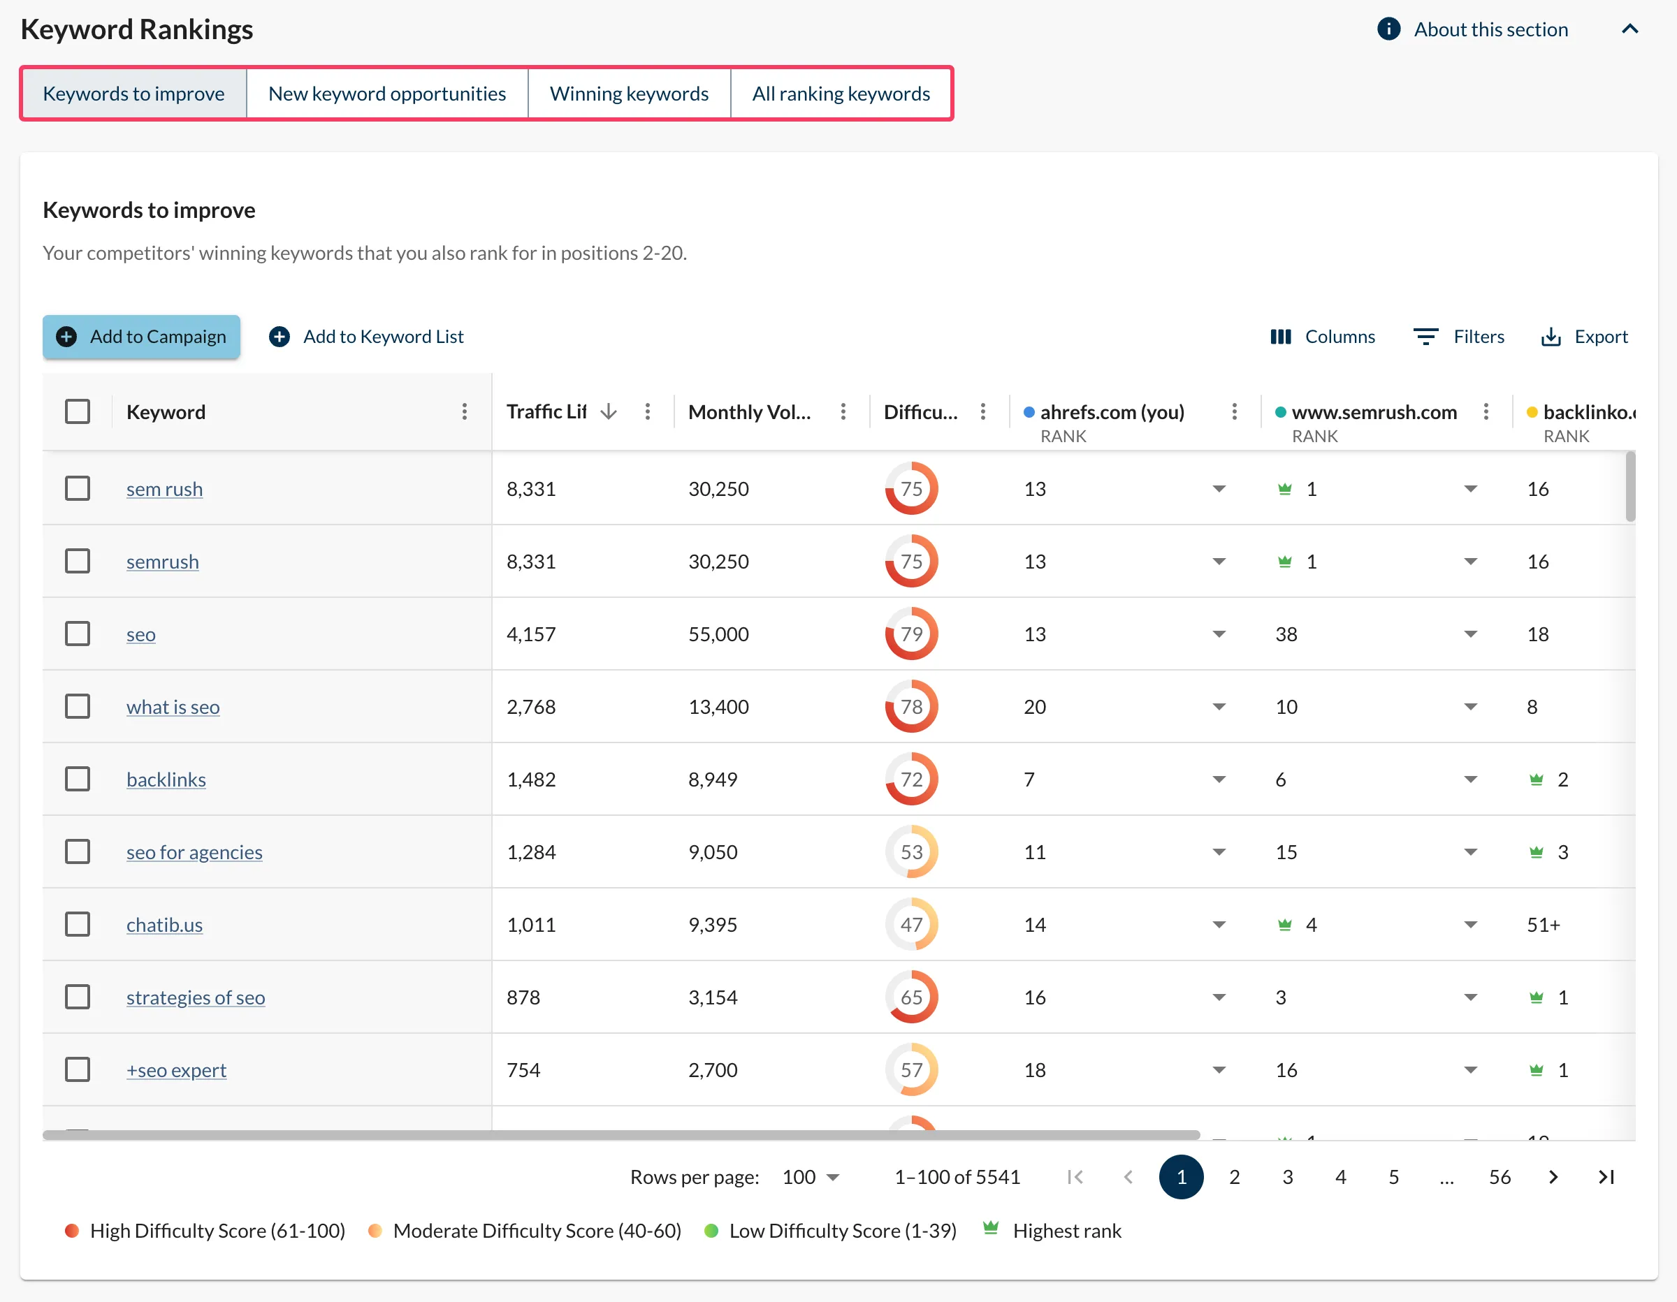Check the 'chatib.us' row checkbox
The height and width of the screenshot is (1302, 1677).
coord(78,924)
